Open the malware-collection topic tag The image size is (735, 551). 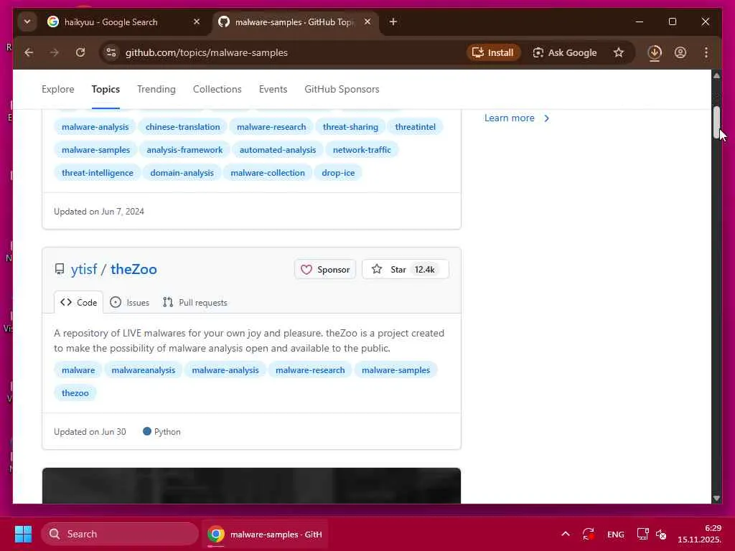tap(267, 173)
